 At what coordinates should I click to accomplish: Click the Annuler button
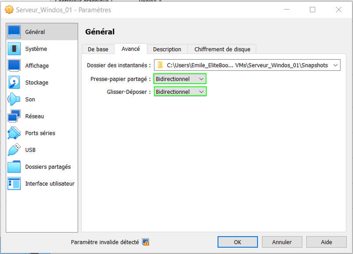(x=282, y=242)
